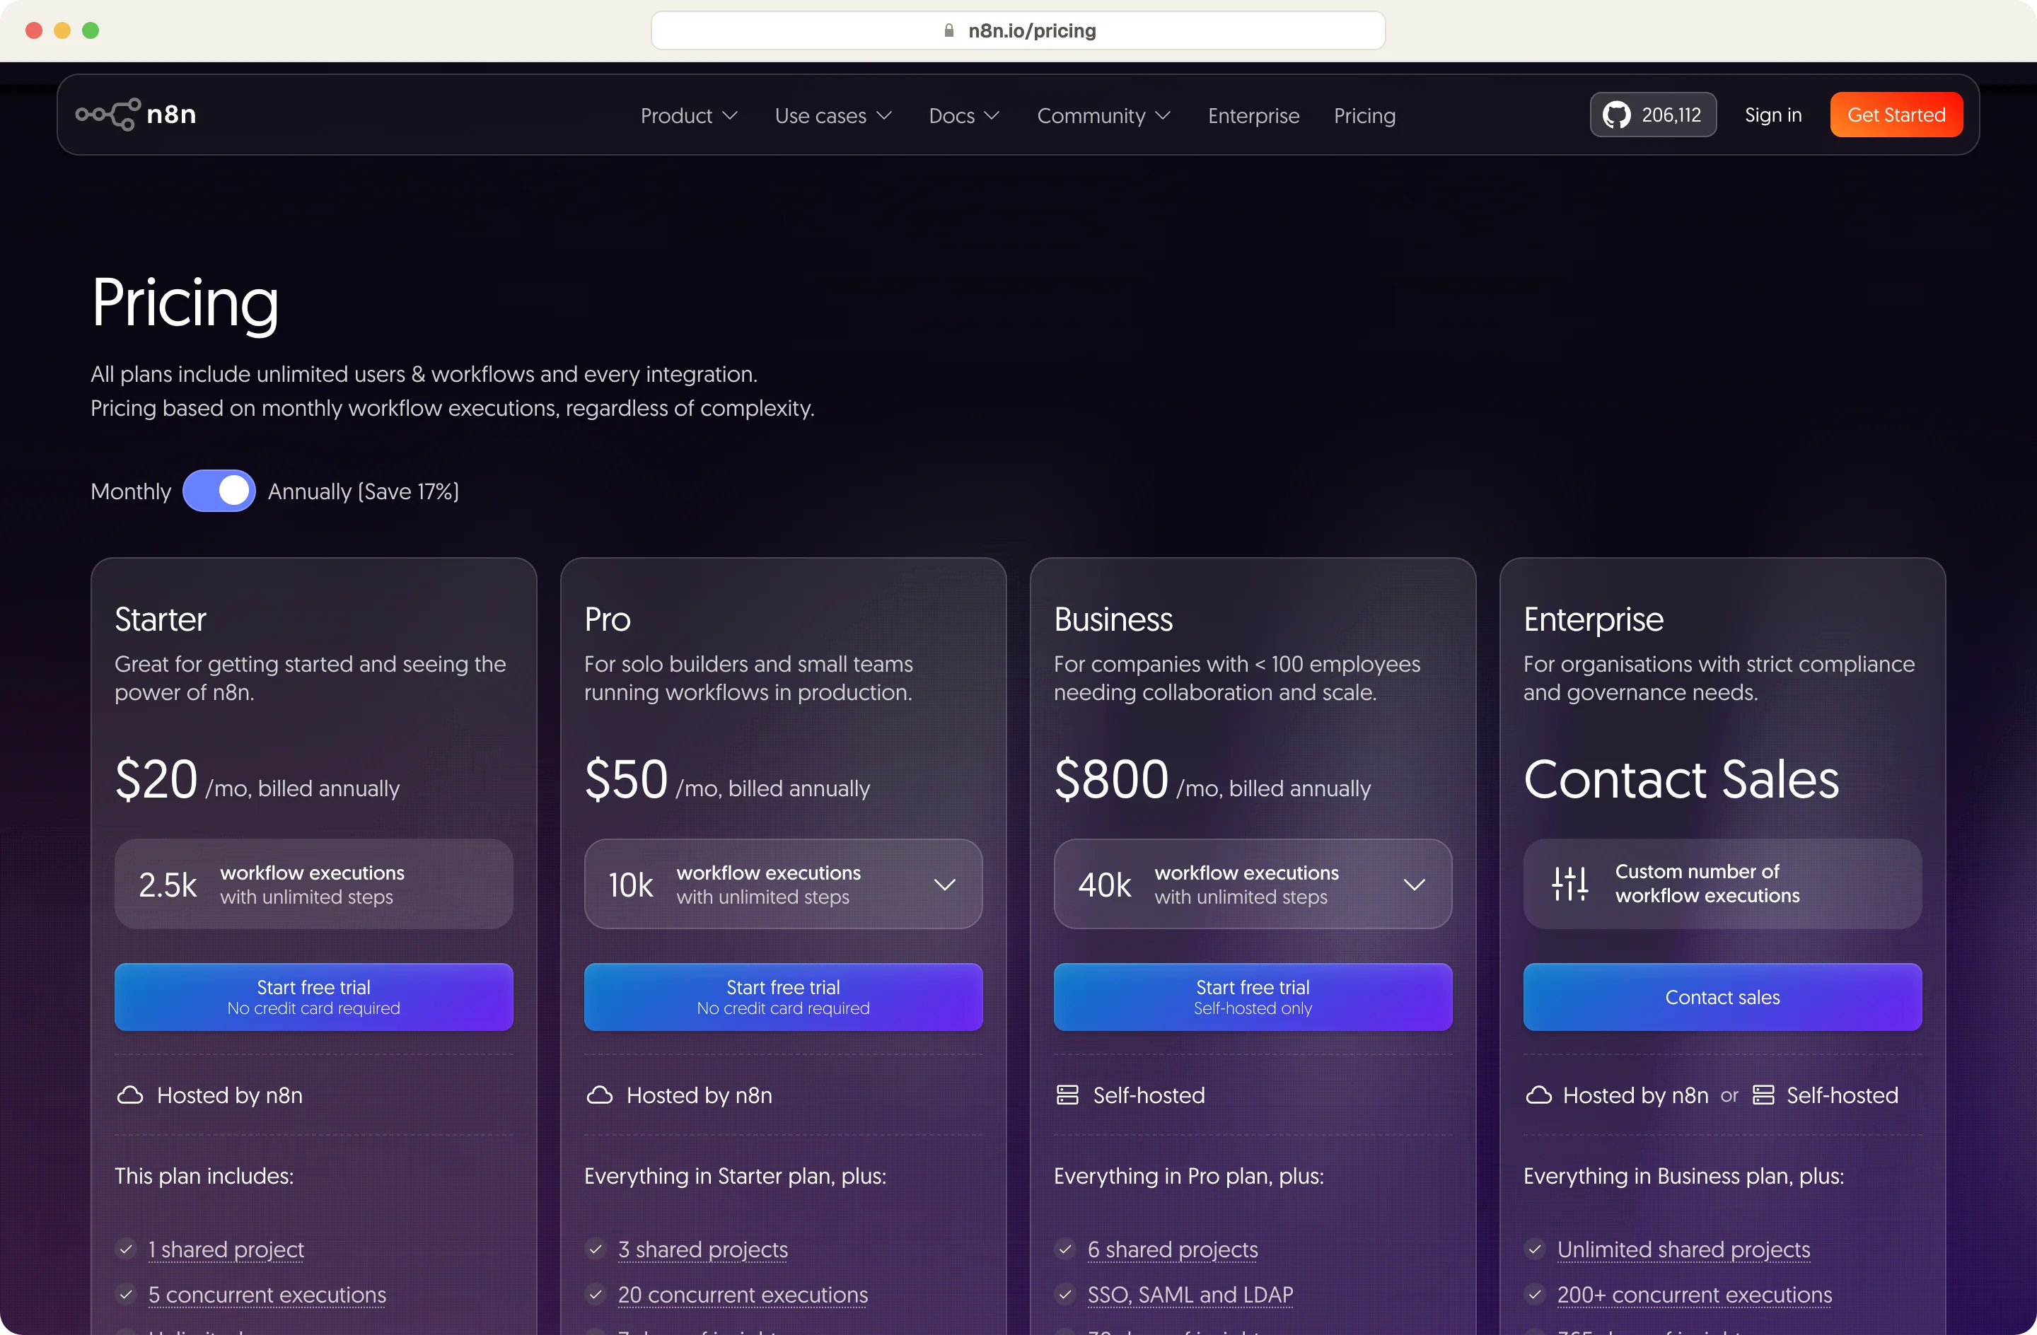The width and height of the screenshot is (2037, 1335).
Task: Click Sign in
Action: point(1773,115)
